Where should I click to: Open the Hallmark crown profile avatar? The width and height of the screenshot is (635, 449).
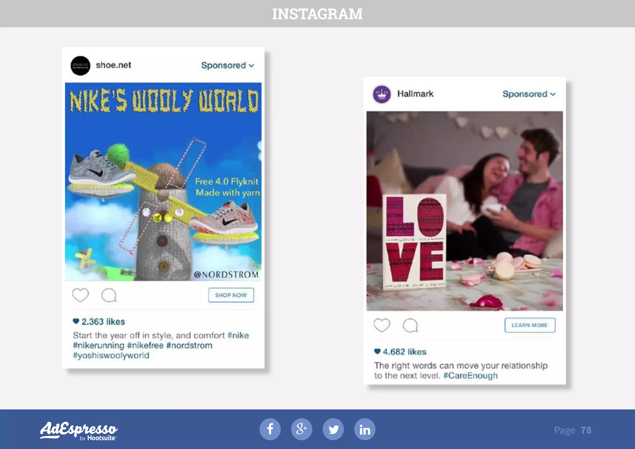(382, 94)
